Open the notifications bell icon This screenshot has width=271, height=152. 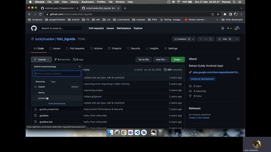coord(223,28)
